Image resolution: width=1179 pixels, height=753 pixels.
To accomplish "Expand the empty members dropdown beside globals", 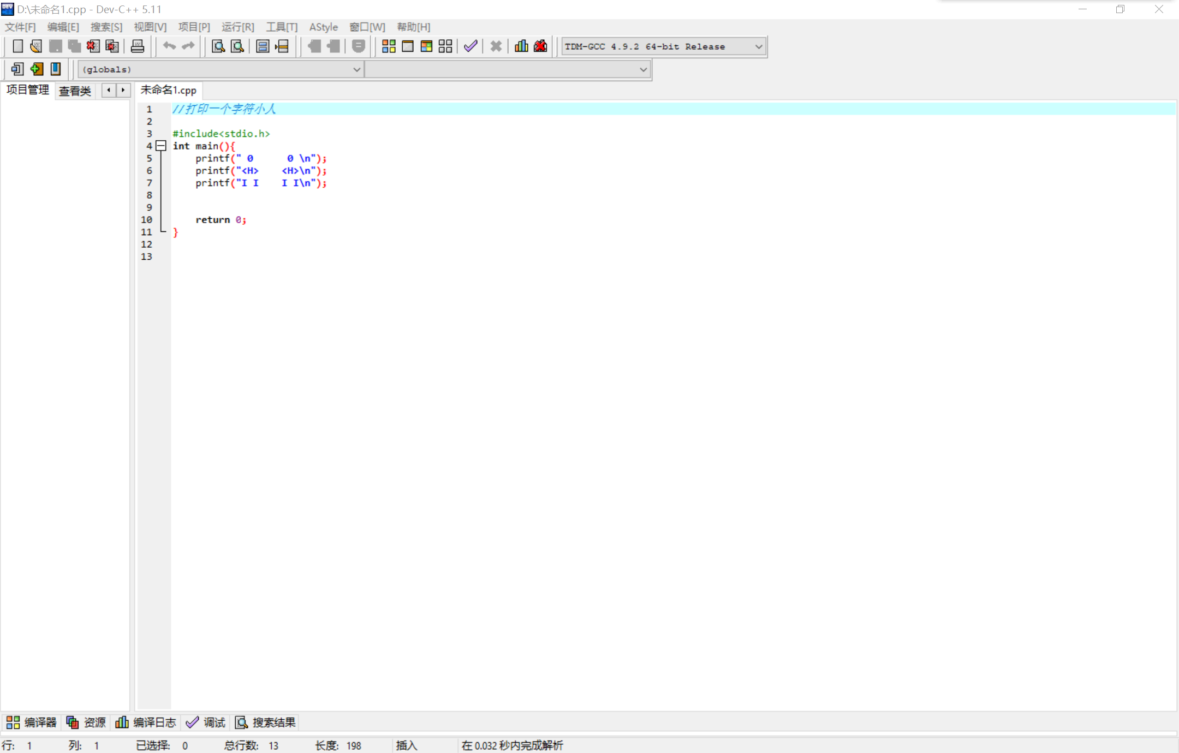I will tap(643, 69).
